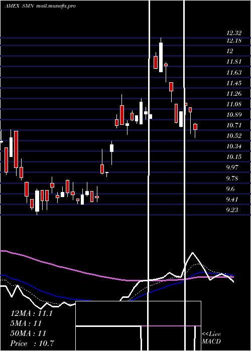Click the Price : 10.7 readout
The height and width of the screenshot is (351, 251).
[32, 343]
